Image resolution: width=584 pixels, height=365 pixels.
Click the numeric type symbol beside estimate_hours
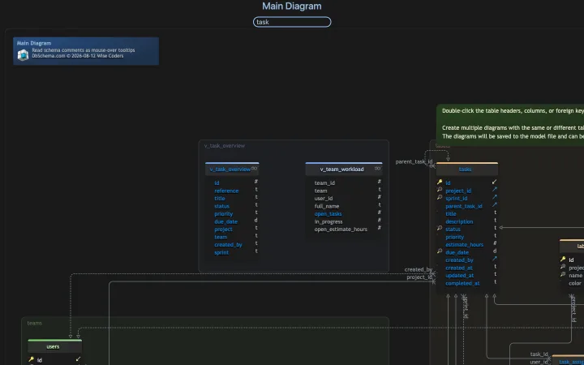pyautogui.click(x=495, y=243)
